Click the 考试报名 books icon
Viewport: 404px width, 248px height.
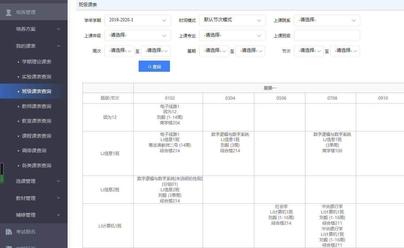click(8, 232)
